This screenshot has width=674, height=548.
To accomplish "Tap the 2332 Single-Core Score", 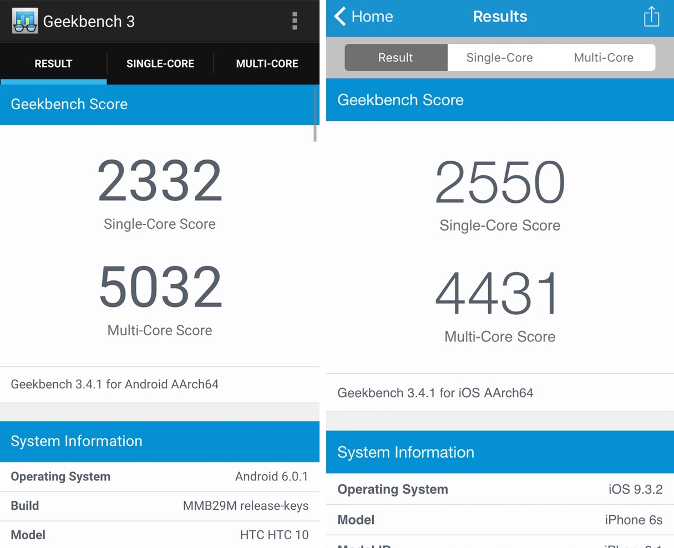I will click(160, 181).
